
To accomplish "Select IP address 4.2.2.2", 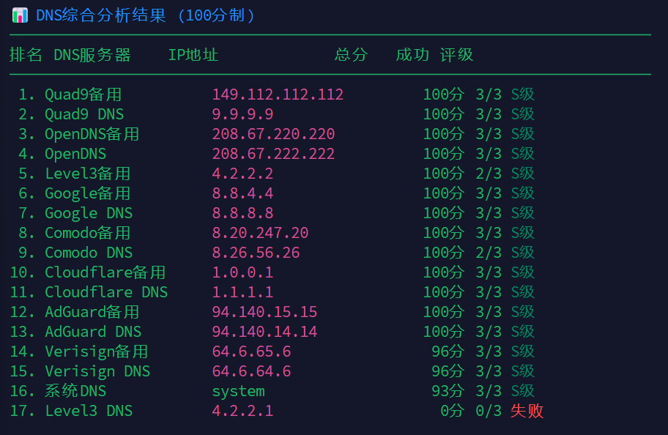I will tap(243, 174).
